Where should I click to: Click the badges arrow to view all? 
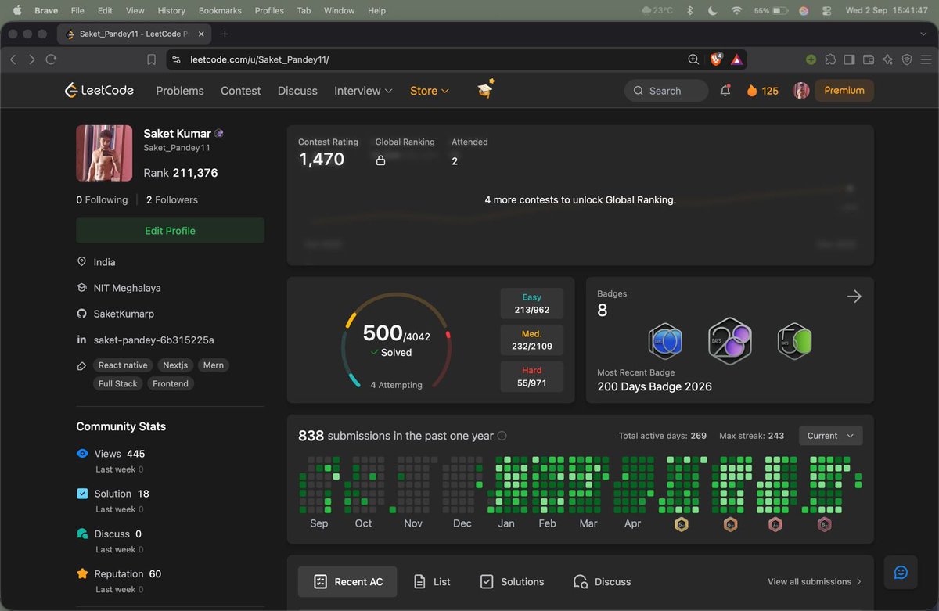854,297
